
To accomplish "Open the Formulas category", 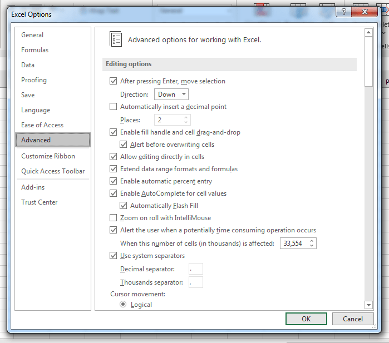I will coord(53,50).
